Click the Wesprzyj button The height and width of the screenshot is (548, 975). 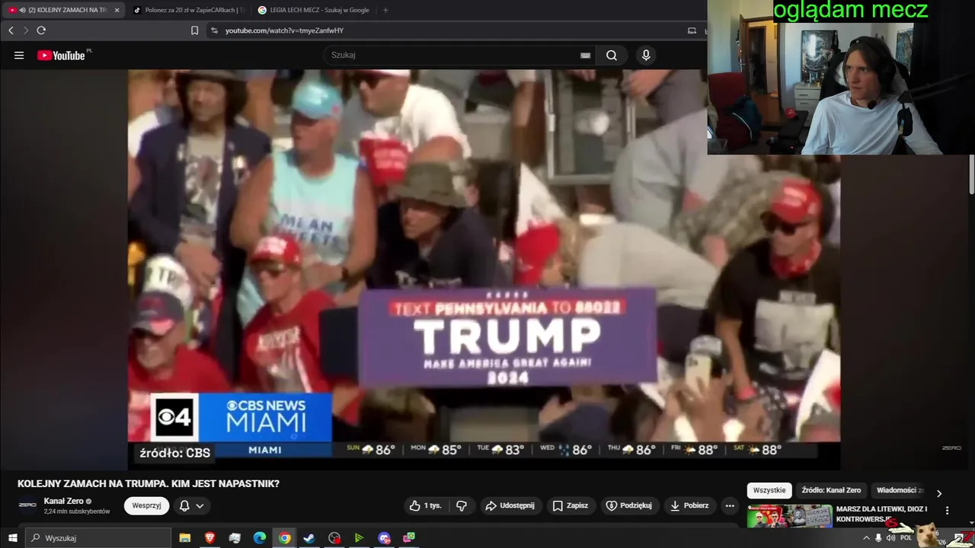[x=146, y=505]
